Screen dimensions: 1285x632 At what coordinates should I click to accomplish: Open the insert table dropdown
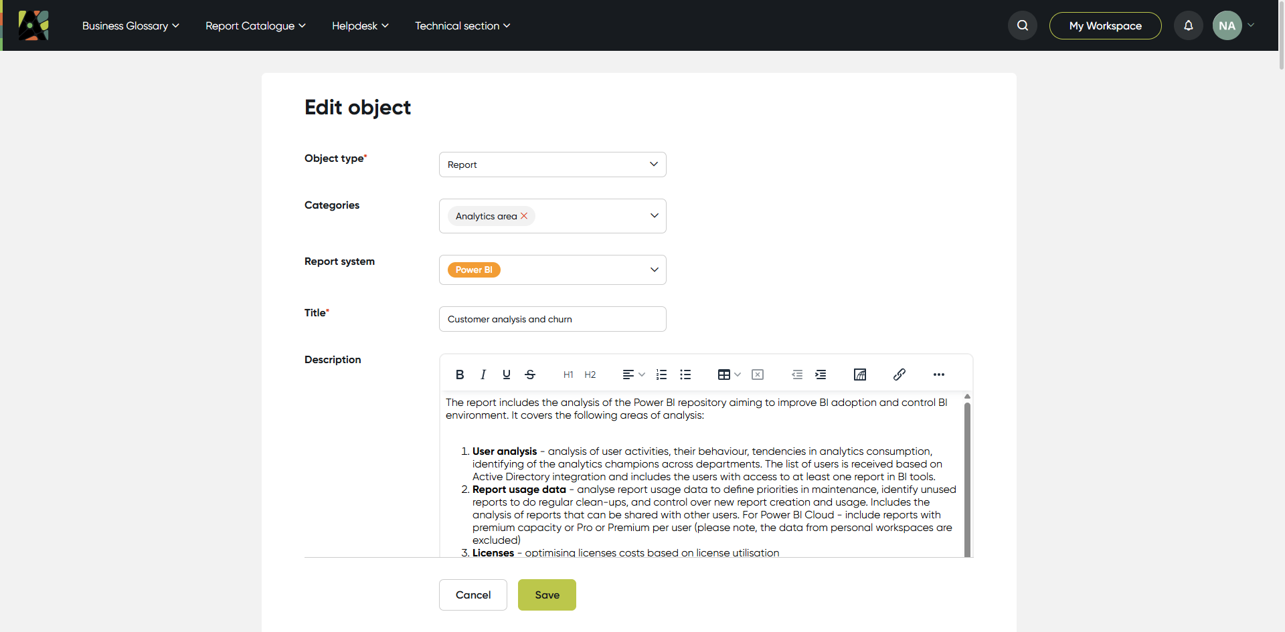pyautogui.click(x=729, y=375)
